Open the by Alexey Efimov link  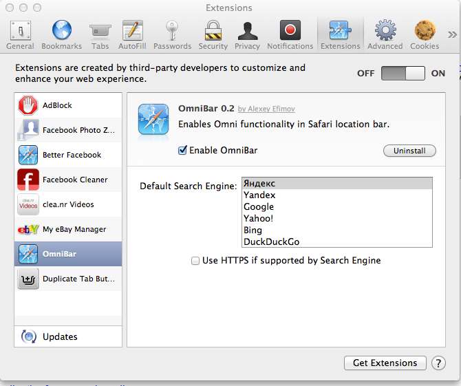point(266,109)
